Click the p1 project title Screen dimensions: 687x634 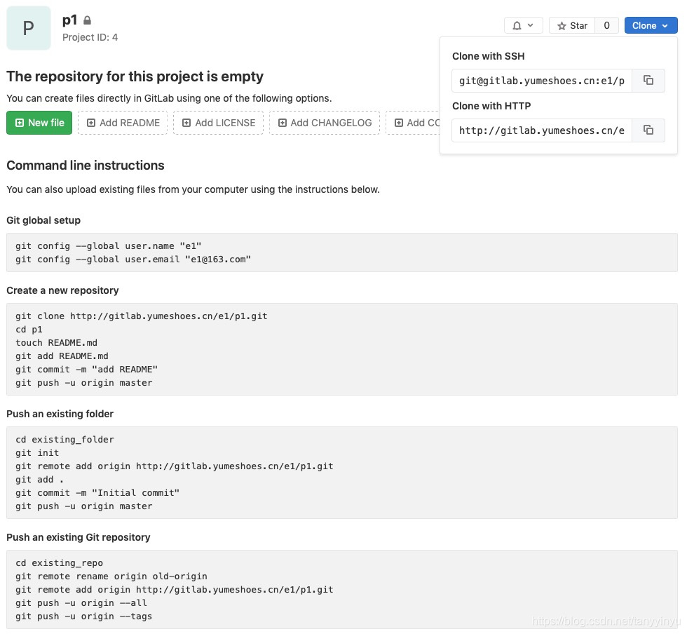[69, 20]
